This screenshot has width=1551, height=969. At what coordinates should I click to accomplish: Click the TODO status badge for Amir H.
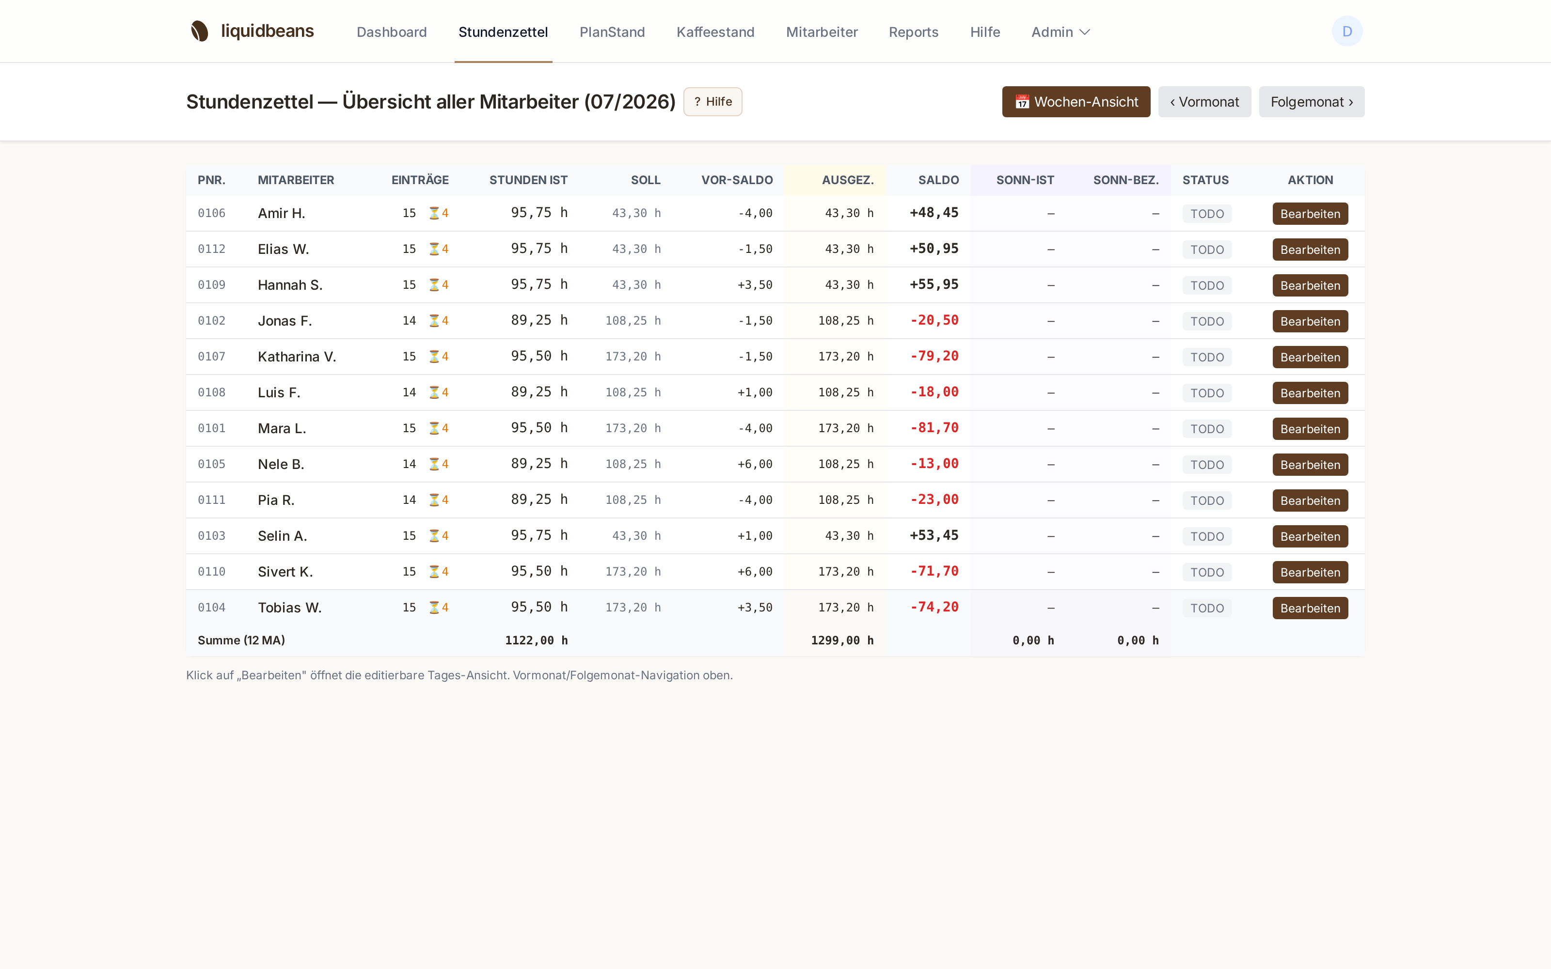click(1207, 214)
